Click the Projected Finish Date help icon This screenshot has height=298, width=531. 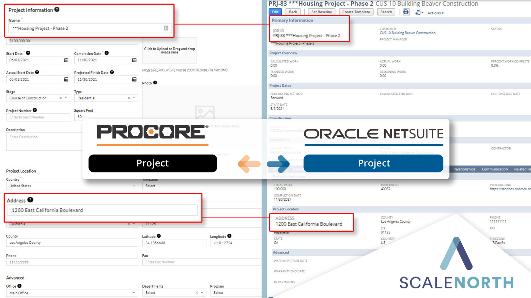tap(112, 72)
